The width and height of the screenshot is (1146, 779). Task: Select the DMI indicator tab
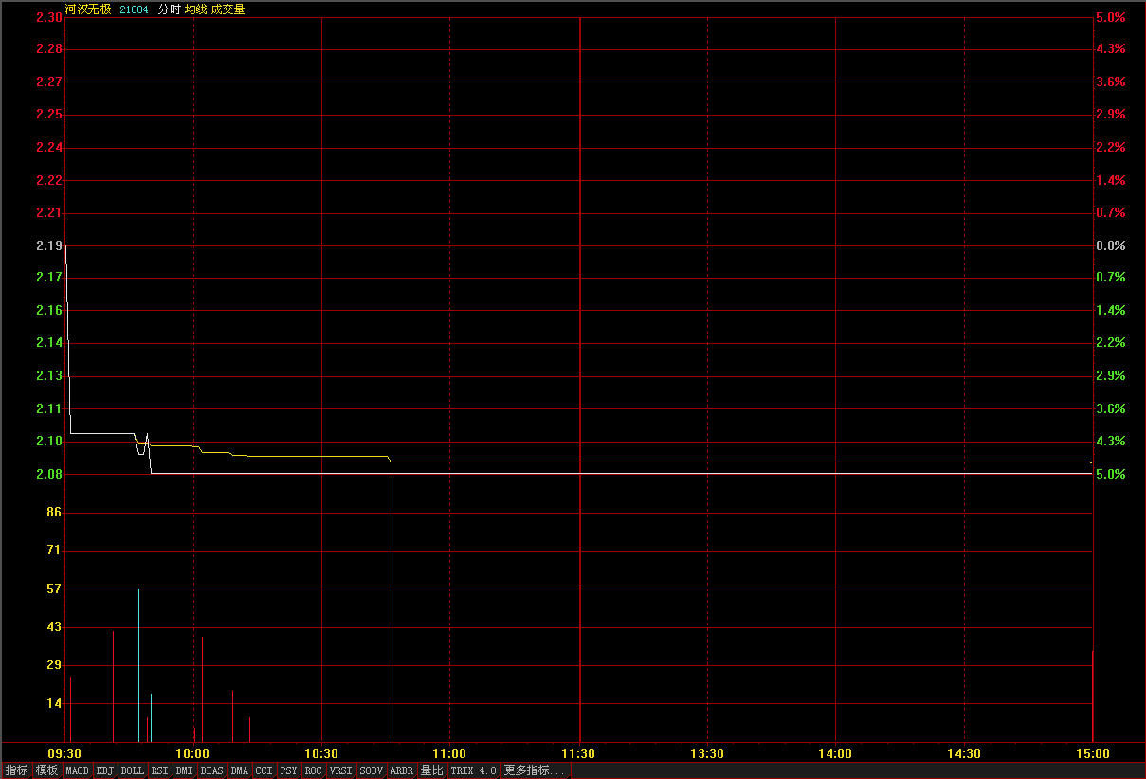184,770
